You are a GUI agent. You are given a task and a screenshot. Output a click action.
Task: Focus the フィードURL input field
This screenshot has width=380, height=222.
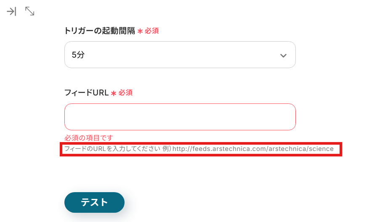click(180, 117)
